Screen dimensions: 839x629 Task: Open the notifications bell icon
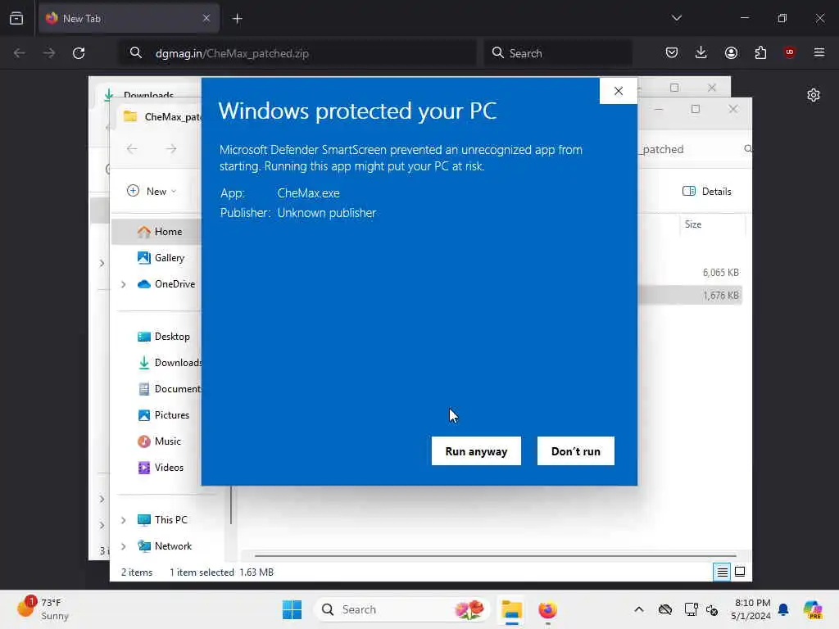point(783,609)
